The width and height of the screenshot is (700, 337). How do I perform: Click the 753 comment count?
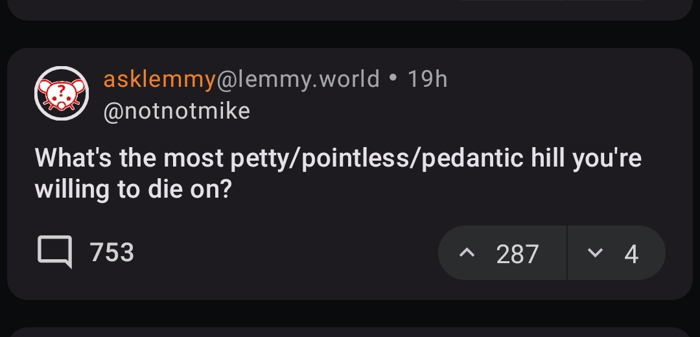tap(111, 253)
